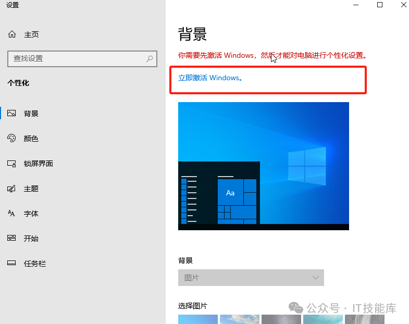Click the 主题 brush icon
Image resolution: width=409 pixels, height=324 pixels.
click(x=11, y=189)
